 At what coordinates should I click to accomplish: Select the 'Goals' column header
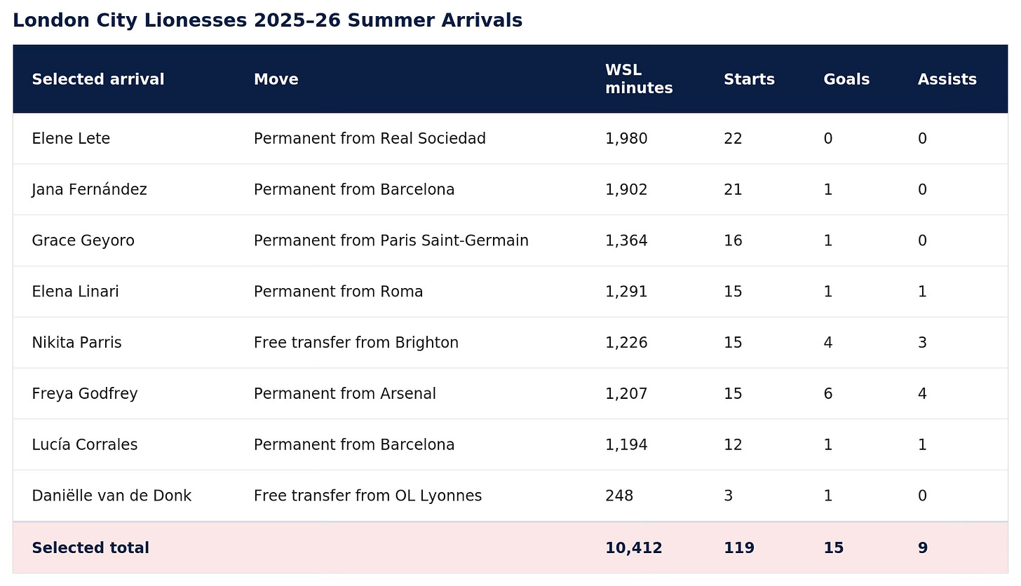click(846, 80)
